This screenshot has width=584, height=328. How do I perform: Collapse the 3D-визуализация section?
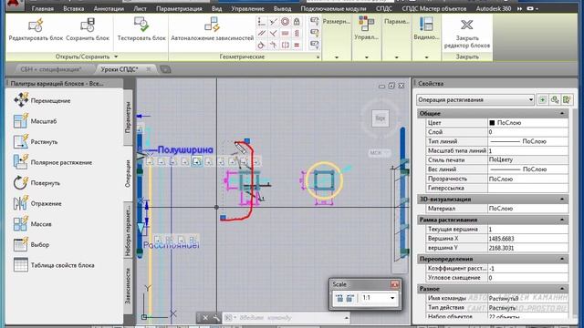click(x=562, y=199)
